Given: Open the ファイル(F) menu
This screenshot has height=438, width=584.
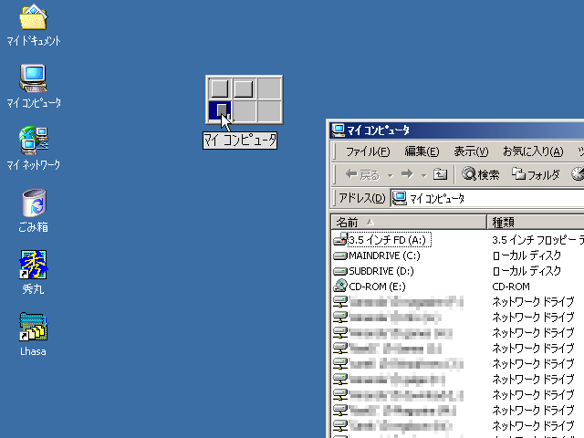Looking at the screenshot, I should click(x=368, y=151).
